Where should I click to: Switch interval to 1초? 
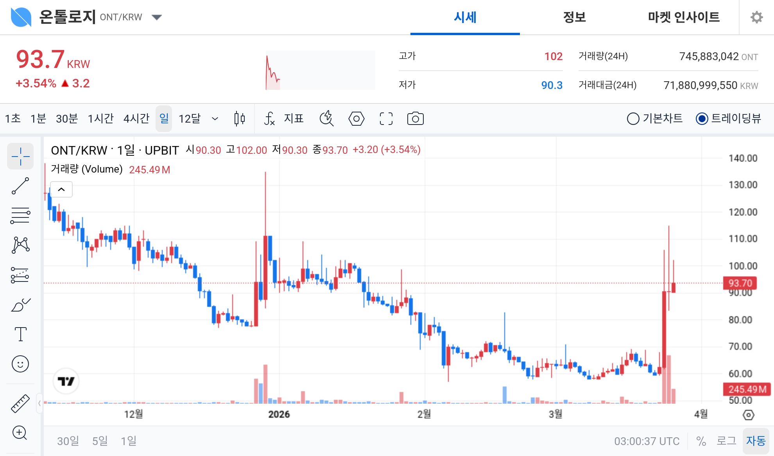(13, 119)
